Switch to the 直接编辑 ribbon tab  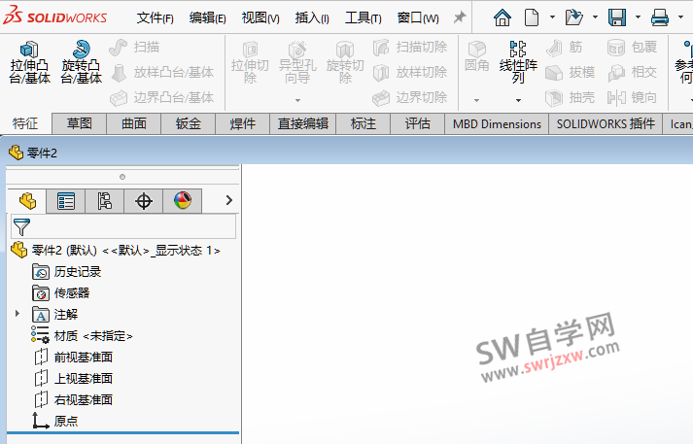[302, 123]
